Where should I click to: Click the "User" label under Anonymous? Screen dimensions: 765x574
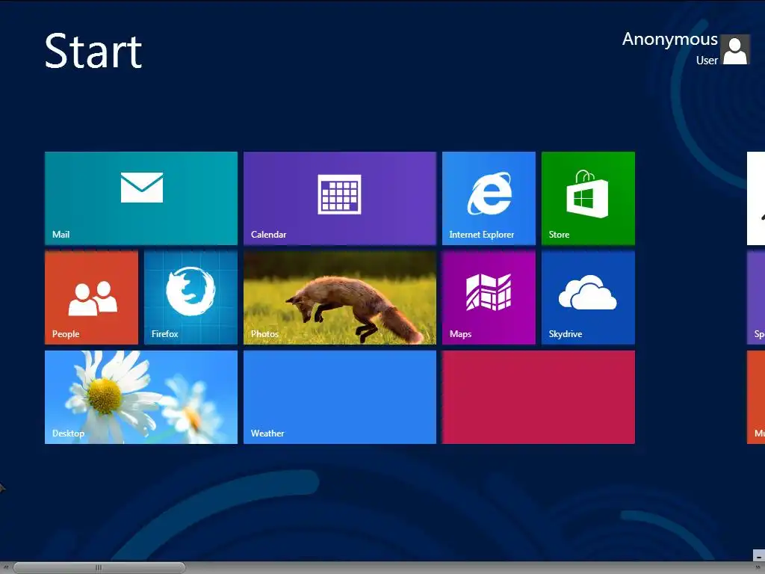click(x=707, y=61)
